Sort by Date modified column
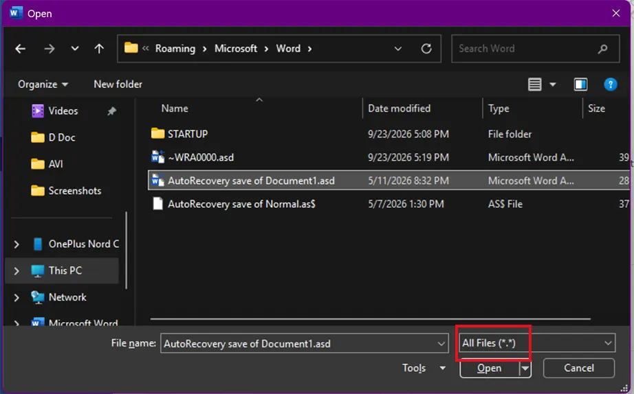The image size is (634, 394). (x=399, y=108)
